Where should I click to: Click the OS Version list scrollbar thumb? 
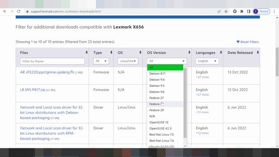(185, 103)
